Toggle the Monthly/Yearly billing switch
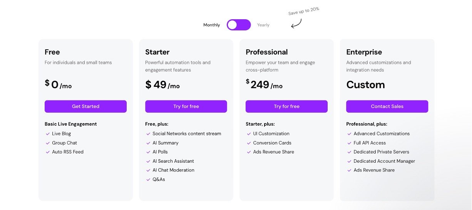The width and height of the screenshot is (472, 210). tap(239, 25)
